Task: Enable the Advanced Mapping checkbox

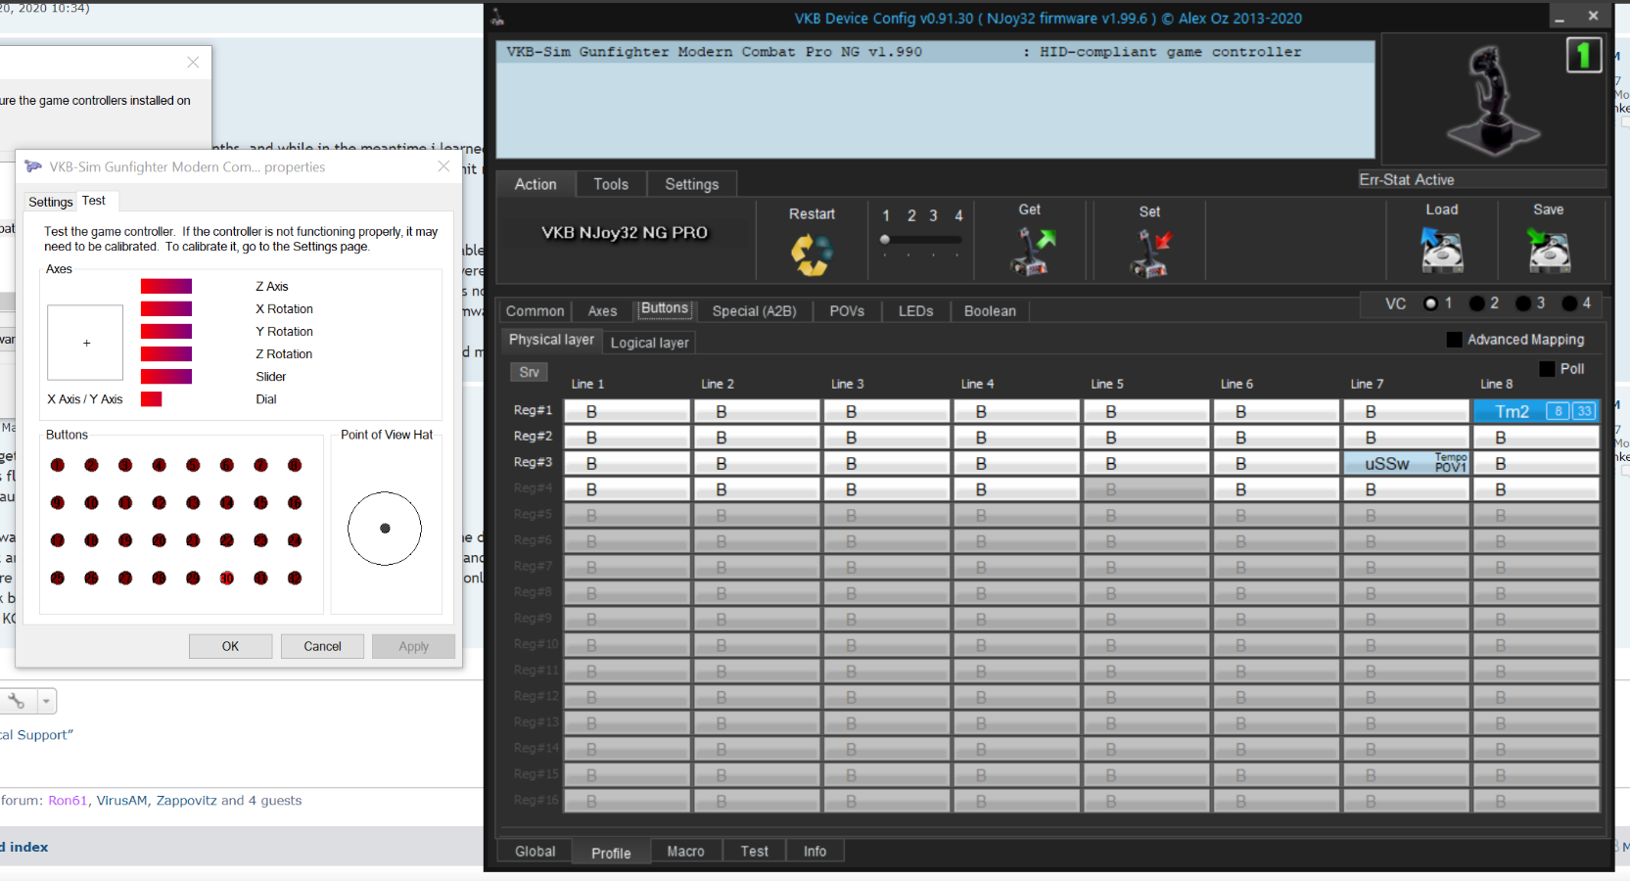Action: [1454, 340]
